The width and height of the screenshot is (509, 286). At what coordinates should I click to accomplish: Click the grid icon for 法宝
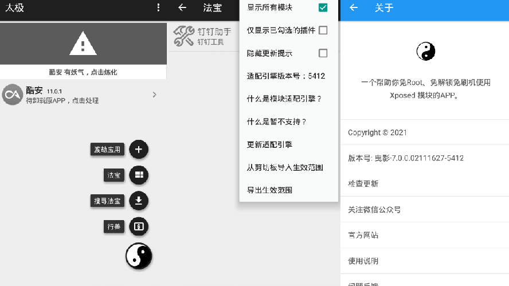(x=139, y=175)
